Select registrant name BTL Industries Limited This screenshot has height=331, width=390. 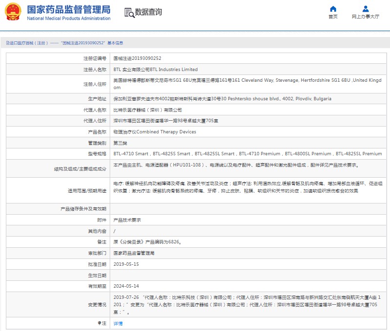click(174, 70)
